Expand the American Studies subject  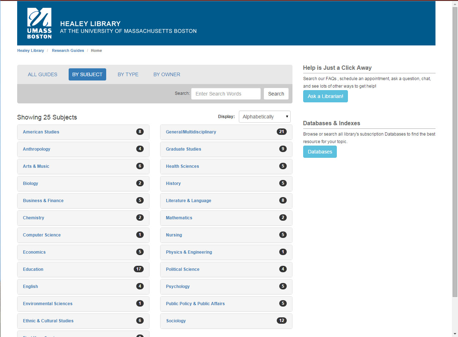tap(83, 132)
